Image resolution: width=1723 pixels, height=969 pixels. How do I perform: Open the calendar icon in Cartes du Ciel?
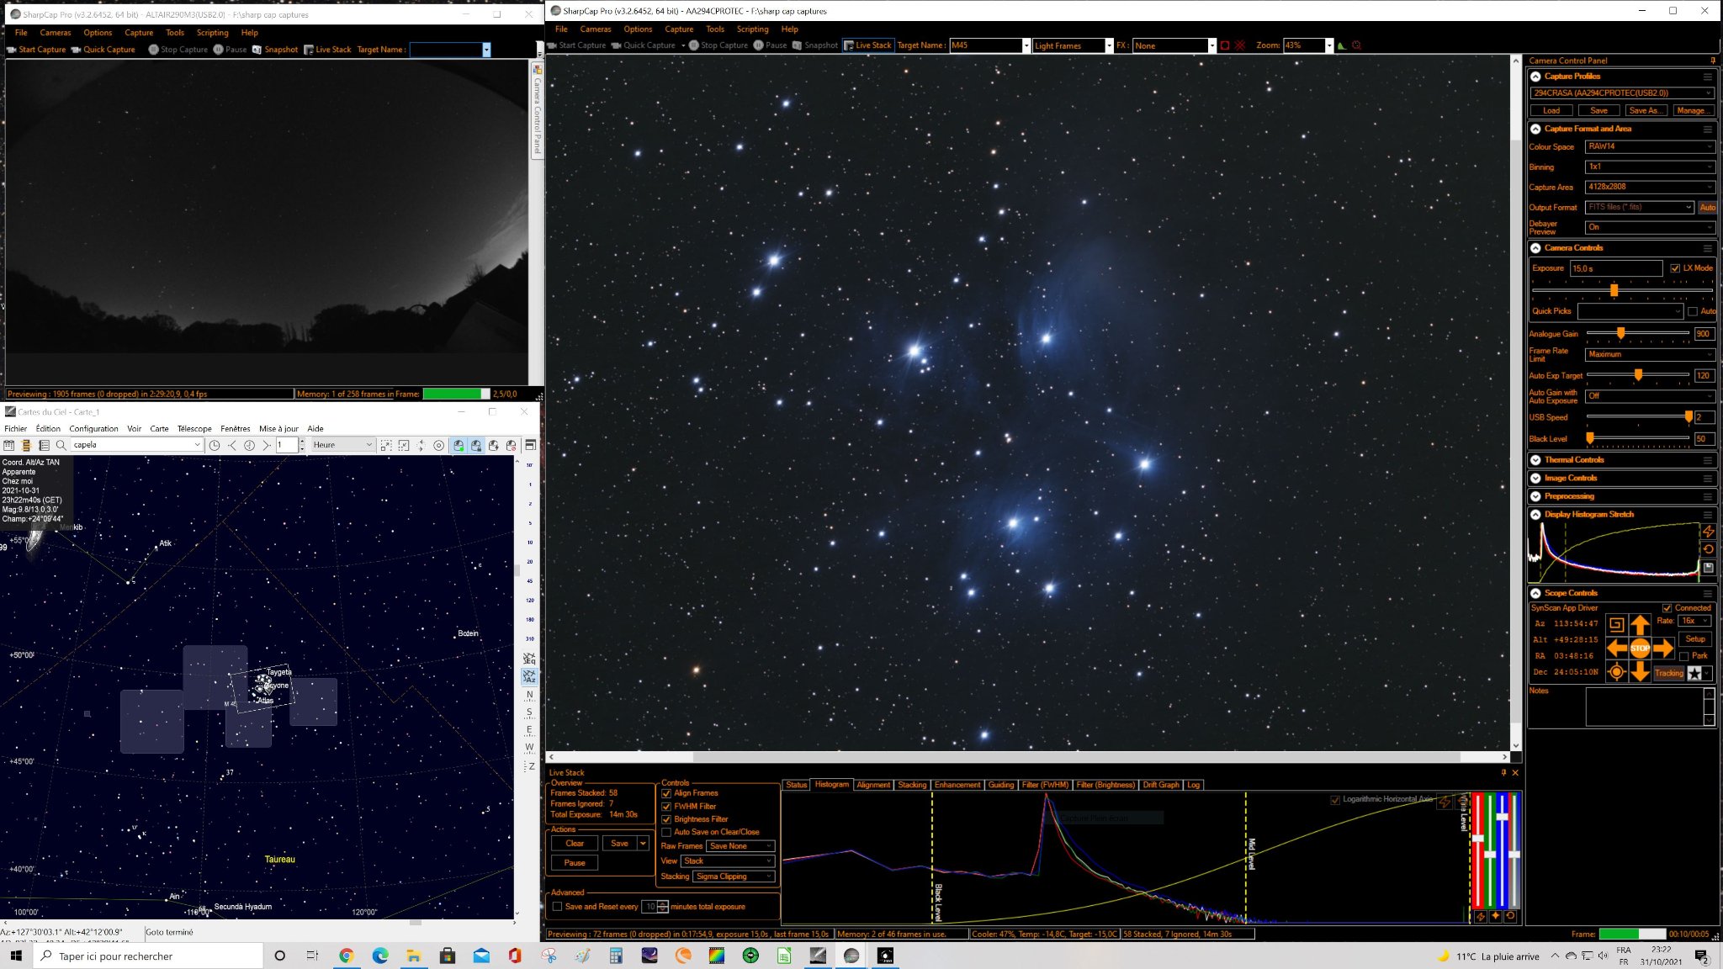click(9, 445)
